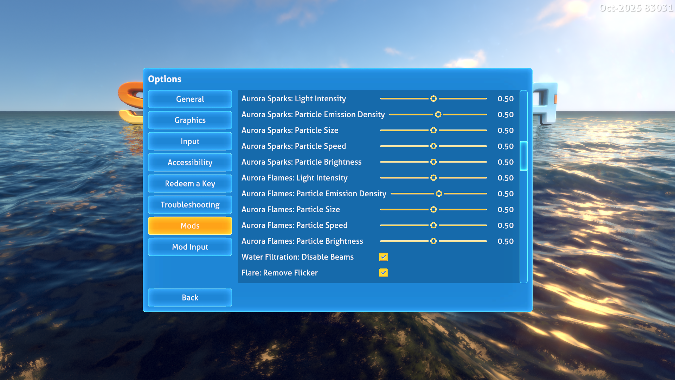Click Aurora Sparks: Light Intensity slider handle
Image resolution: width=675 pixels, height=380 pixels.
(x=433, y=99)
